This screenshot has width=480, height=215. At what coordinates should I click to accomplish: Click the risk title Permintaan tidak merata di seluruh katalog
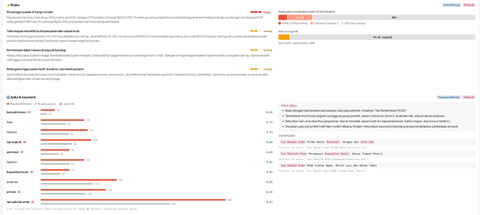coord(36,50)
